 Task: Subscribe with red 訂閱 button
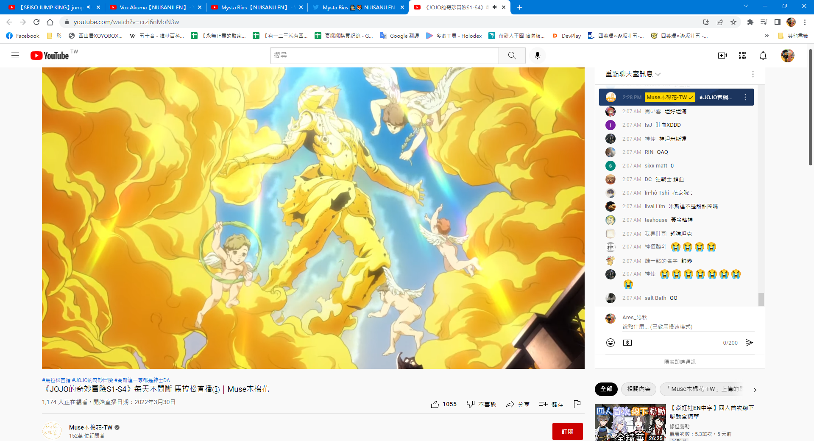coord(567,432)
